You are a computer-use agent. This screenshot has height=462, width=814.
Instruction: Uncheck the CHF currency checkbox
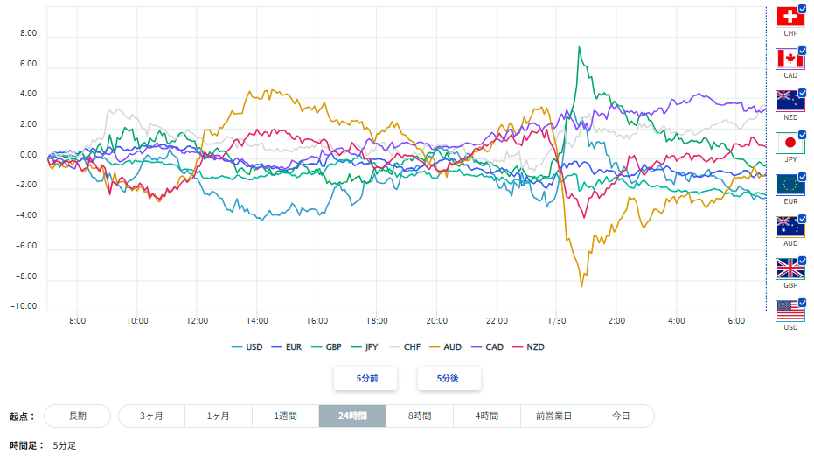point(802,9)
